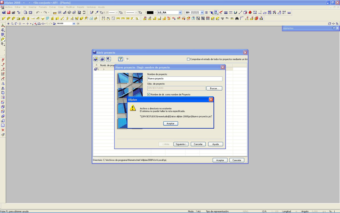340x213 pixels.
Task: Close the Asistentes panel
Action: point(337,28)
